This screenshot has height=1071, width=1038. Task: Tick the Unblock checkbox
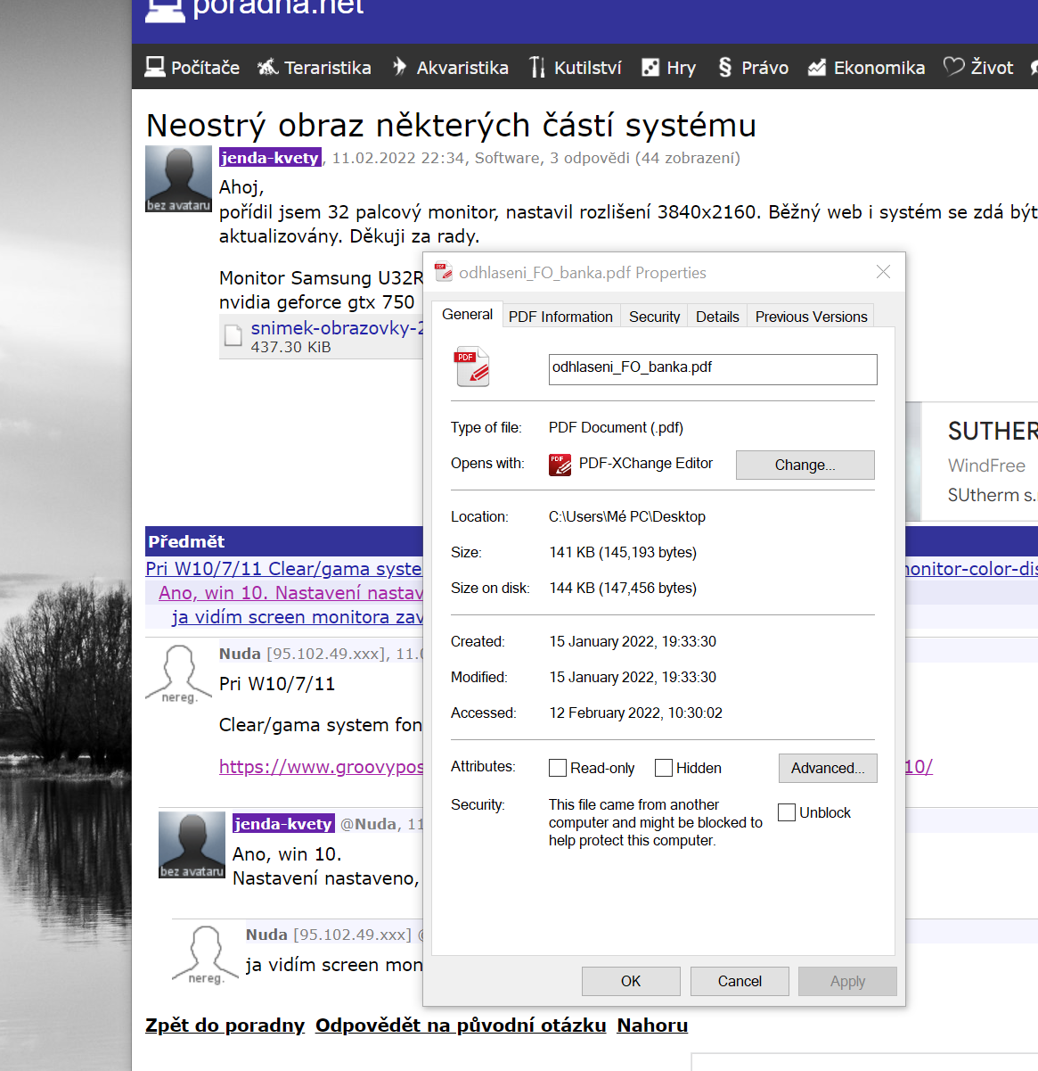click(787, 812)
